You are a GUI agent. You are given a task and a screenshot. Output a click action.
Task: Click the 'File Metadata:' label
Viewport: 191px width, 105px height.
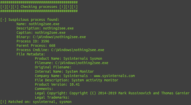tap(31, 54)
